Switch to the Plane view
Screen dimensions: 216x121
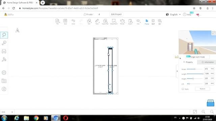[147, 22]
